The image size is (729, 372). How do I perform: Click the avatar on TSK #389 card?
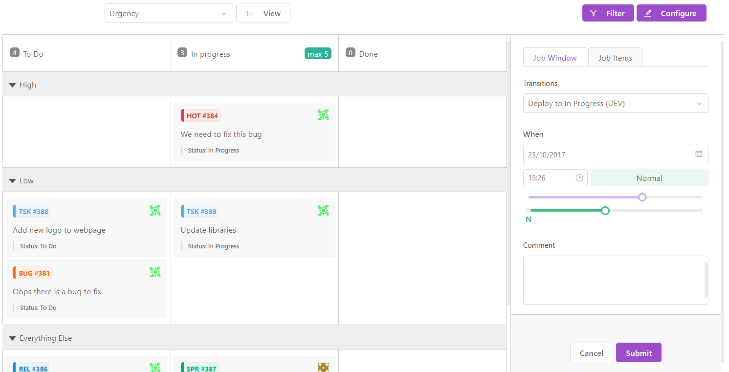(323, 211)
